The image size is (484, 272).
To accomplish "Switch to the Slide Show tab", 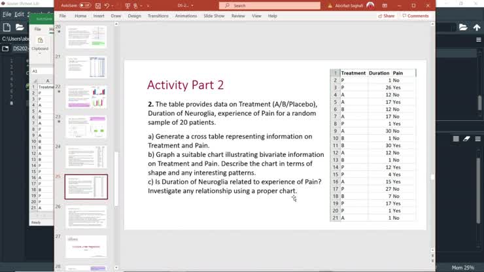I will point(214,16).
